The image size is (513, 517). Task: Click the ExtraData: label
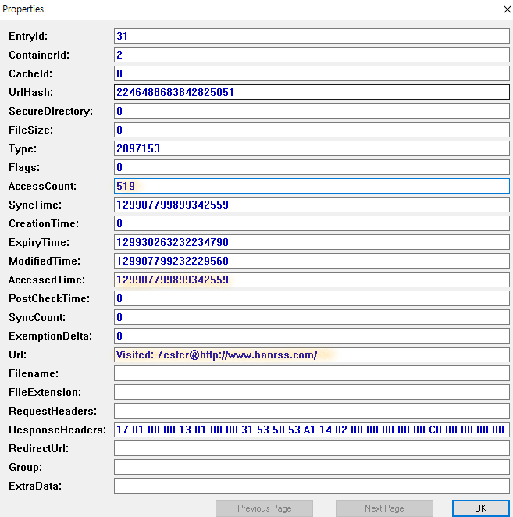pos(35,487)
